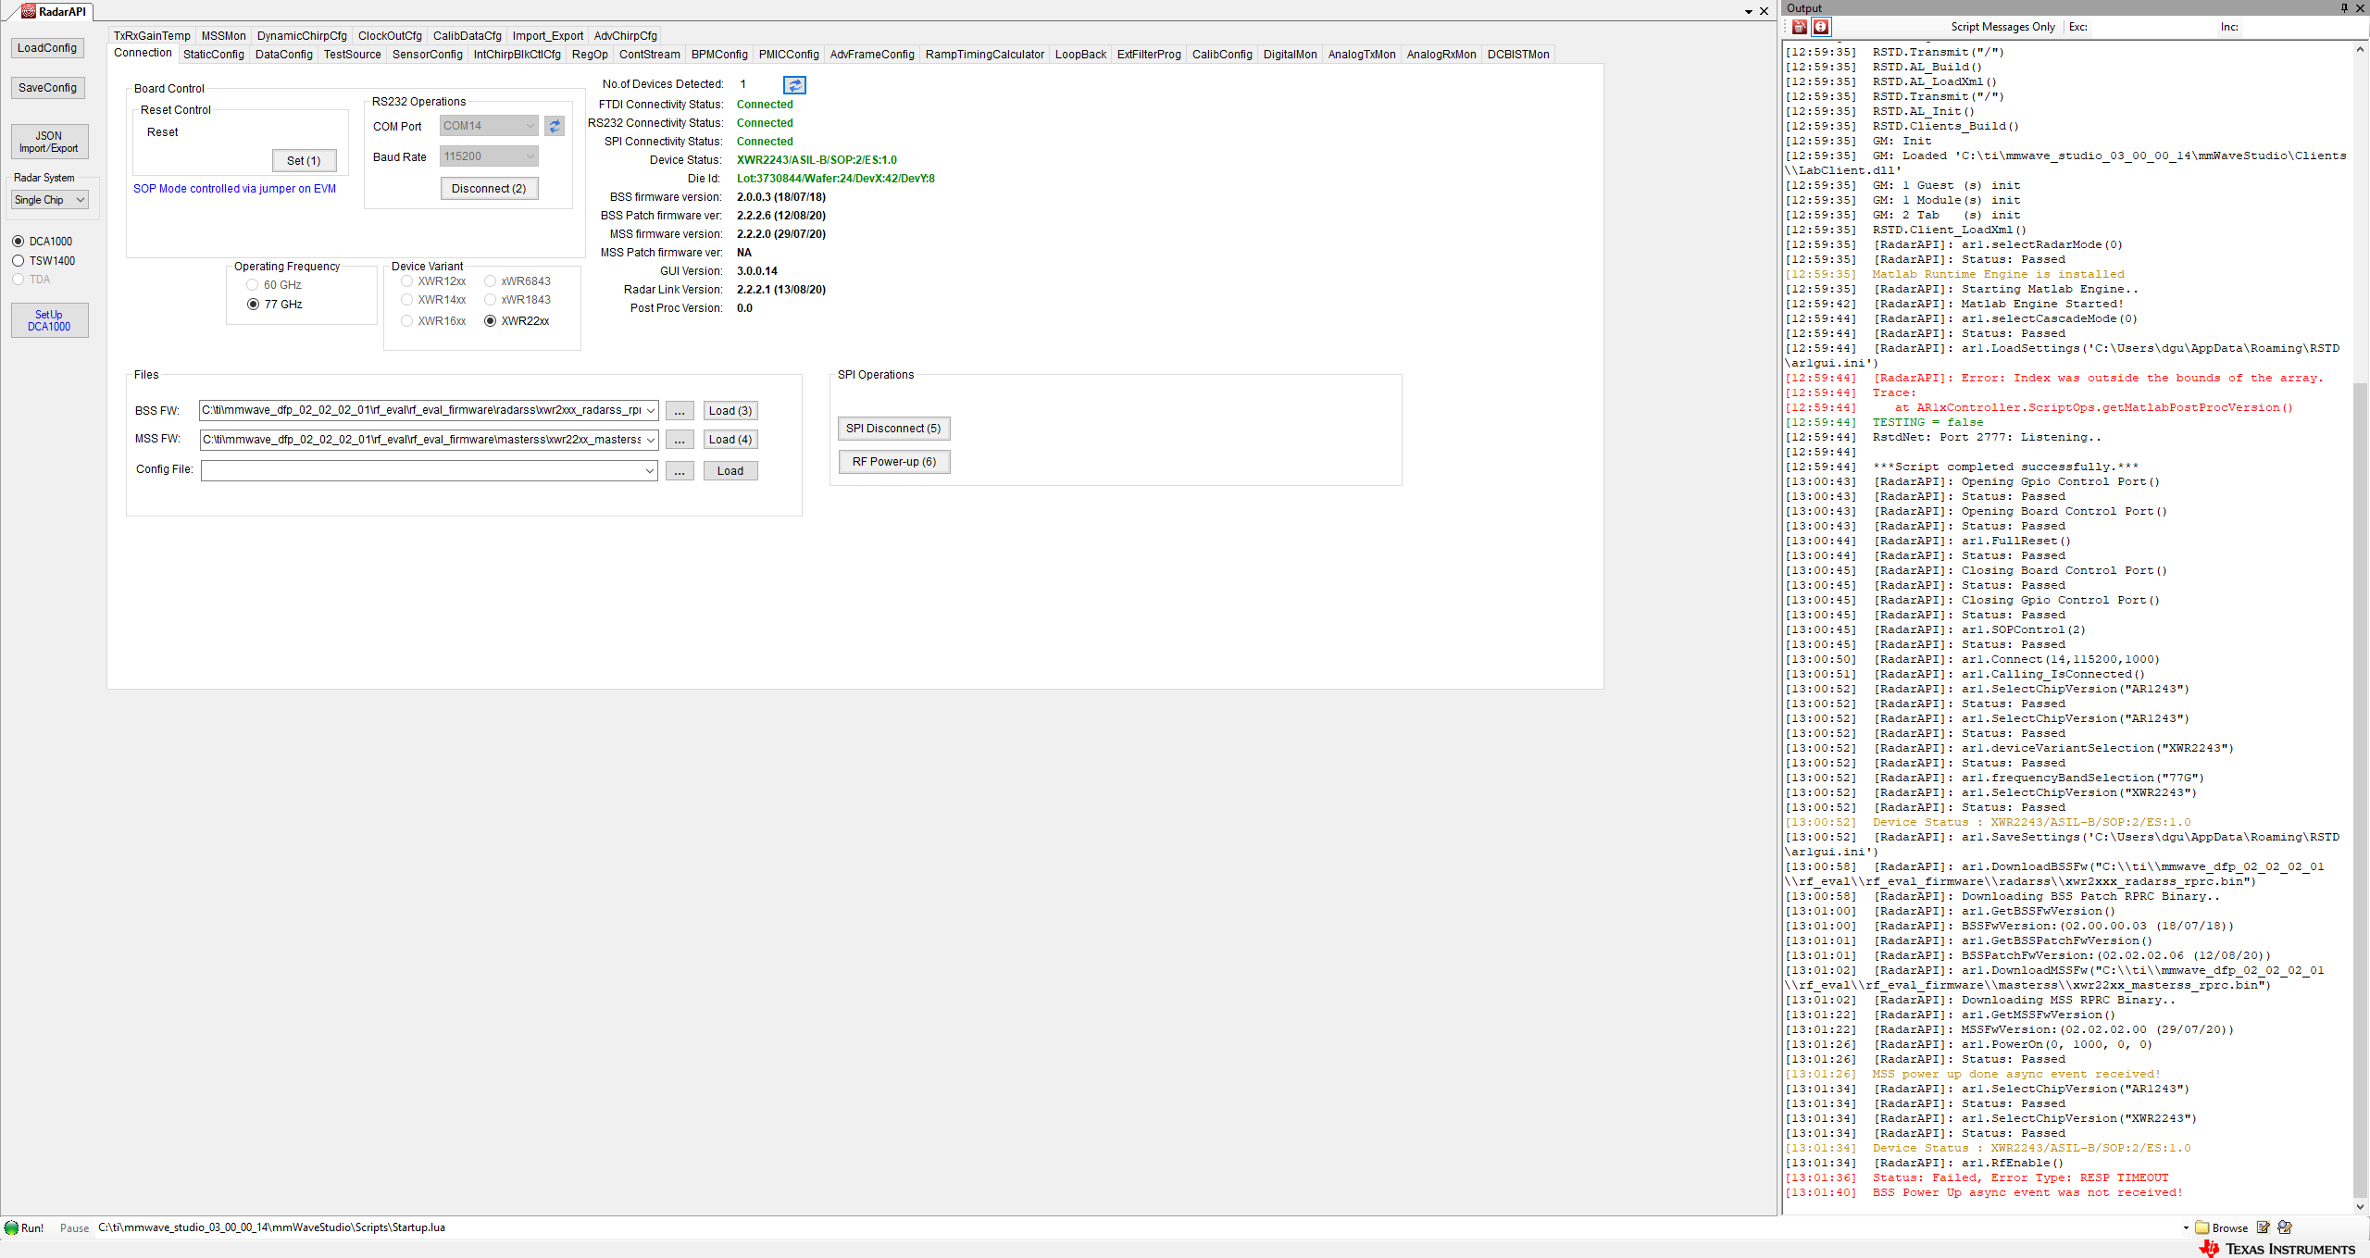Viewport: 2370px width, 1258px height.
Task: Open the Radar System Single Chip dropdown
Action: click(50, 200)
